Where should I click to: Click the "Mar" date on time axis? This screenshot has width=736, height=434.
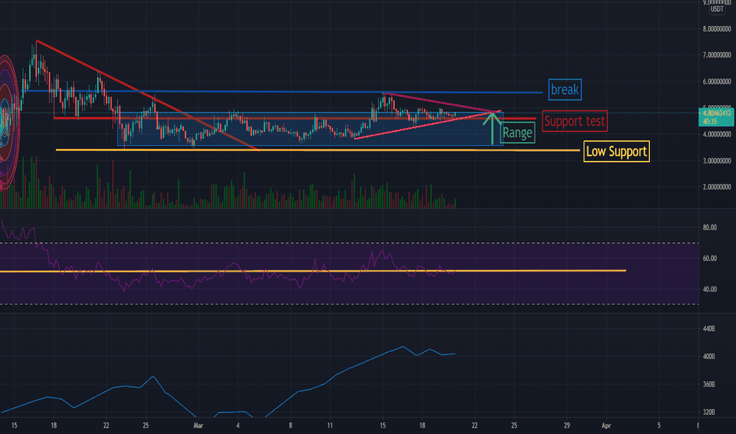pos(198,425)
